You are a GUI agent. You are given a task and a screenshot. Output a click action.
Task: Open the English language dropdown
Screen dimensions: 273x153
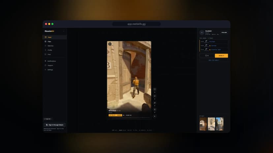coord(48,119)
